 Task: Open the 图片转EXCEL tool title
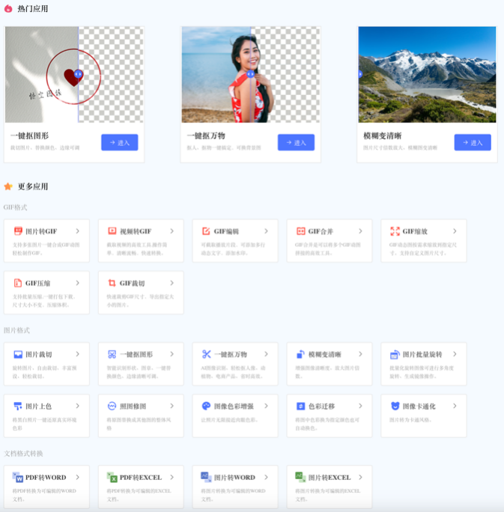pos(330,478)
